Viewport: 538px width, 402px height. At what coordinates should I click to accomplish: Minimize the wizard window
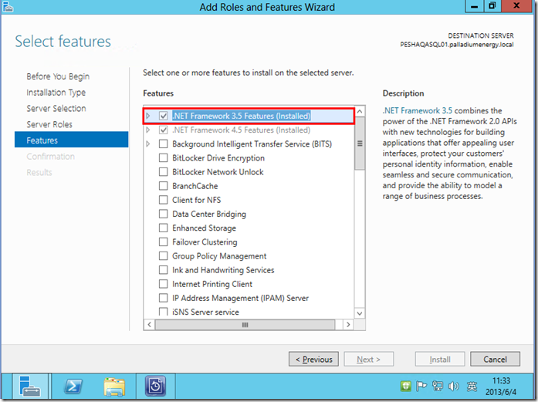click(x=474, y=6)
